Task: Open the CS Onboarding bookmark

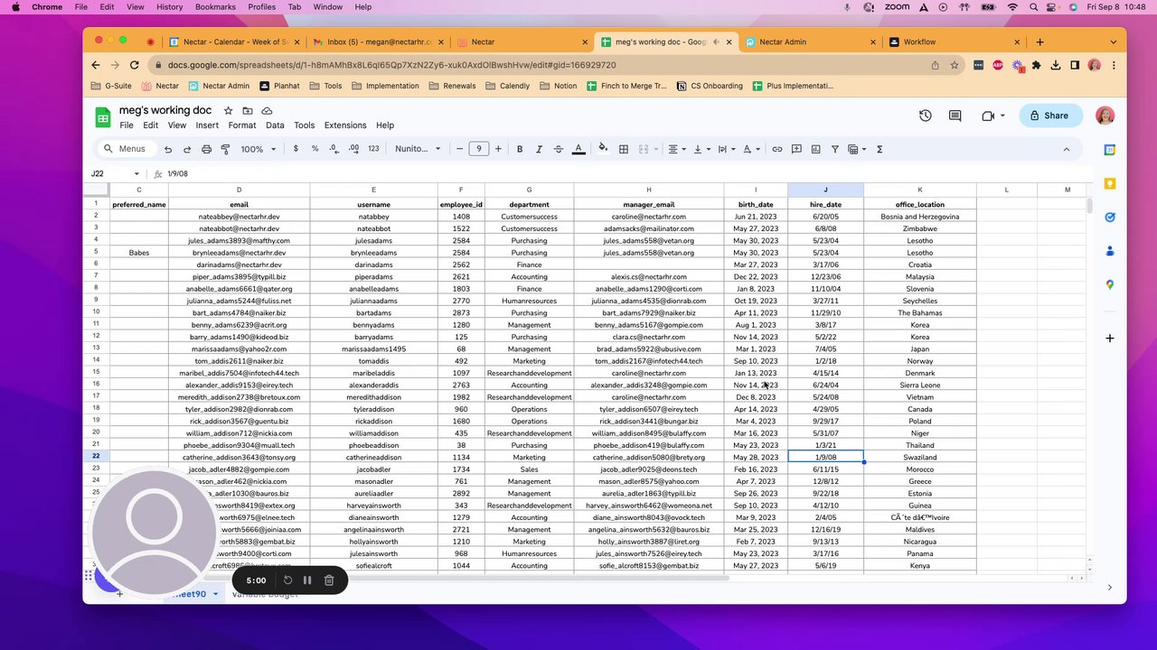Action: (x=709, y=86)
